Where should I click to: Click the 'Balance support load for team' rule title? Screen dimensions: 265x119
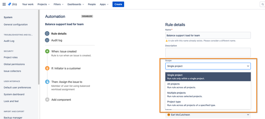point(64,24)
